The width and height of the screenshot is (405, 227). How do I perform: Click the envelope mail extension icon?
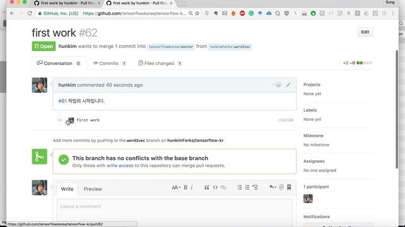pos(225,13)
